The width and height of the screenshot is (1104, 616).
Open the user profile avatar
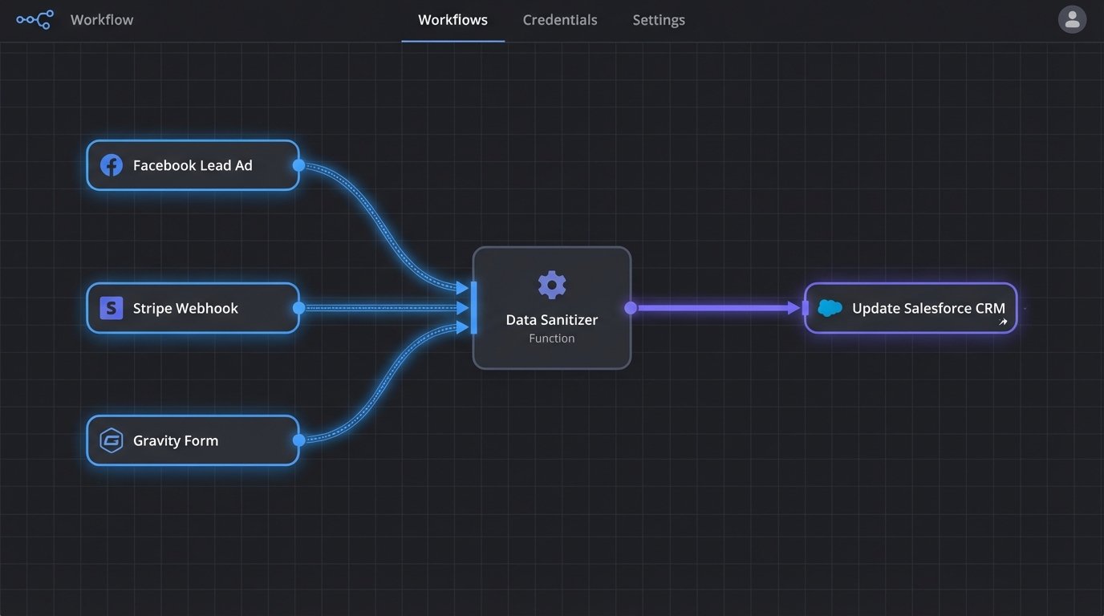click(1073, 18)
